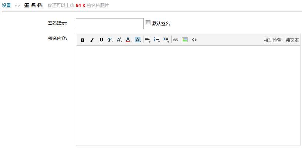Open the font size menu
Viewport: 302px width, 148px height.
(119, 40)
